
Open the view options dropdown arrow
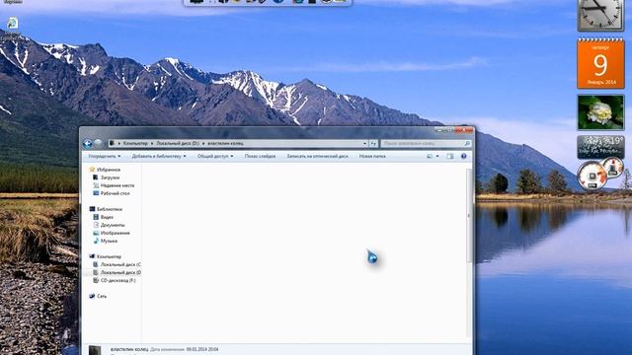(437, 156)
